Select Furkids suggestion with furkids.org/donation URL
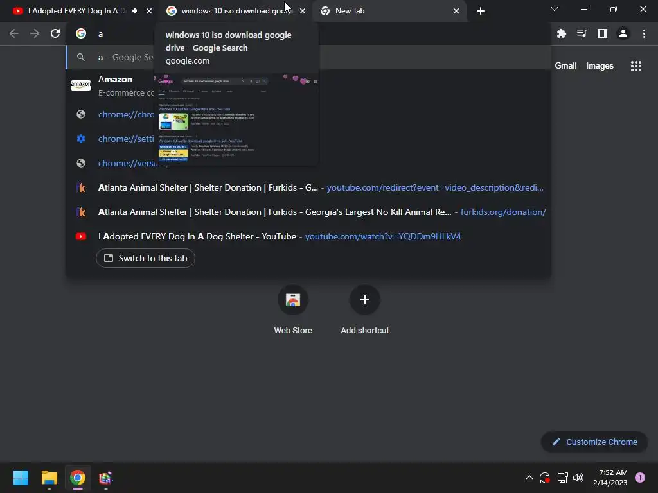This screenshot has height=493, width=658. 308,212
